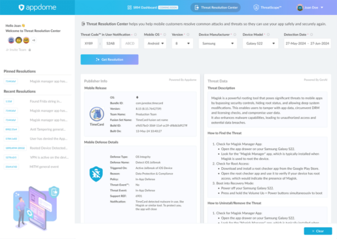Focus the first threat code field XY89
Image resolution: width=337 pixels, height=239 pixels.
tap(89, 44)
